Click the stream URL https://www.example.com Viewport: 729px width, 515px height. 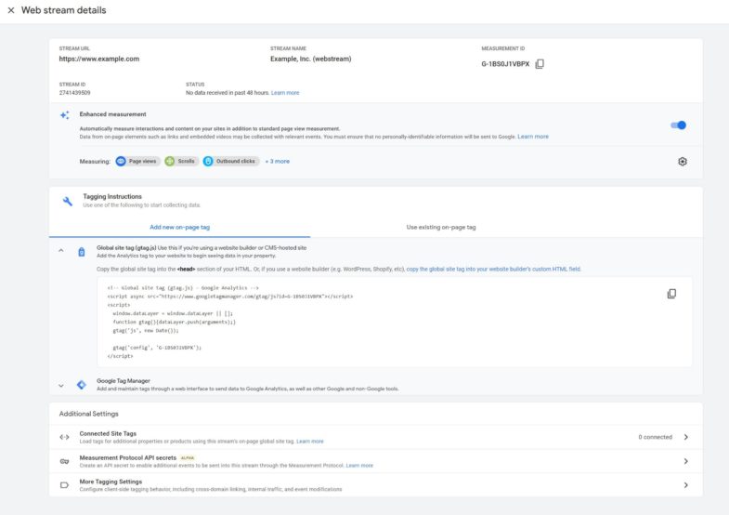point(99,59)
